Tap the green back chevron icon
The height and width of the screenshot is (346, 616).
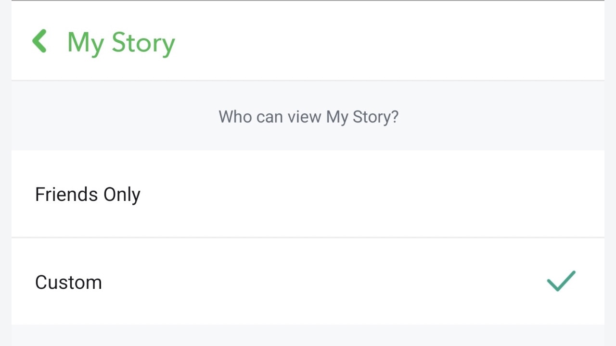(39, 41)
